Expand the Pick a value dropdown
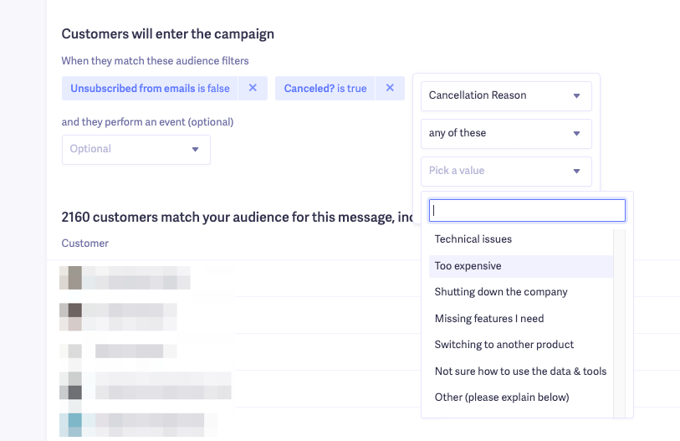The height and width of the screenshot is (441, 680). click(x=506, y=171)
